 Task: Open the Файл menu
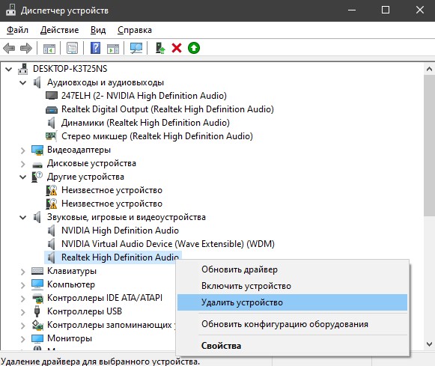click(17, 30)
